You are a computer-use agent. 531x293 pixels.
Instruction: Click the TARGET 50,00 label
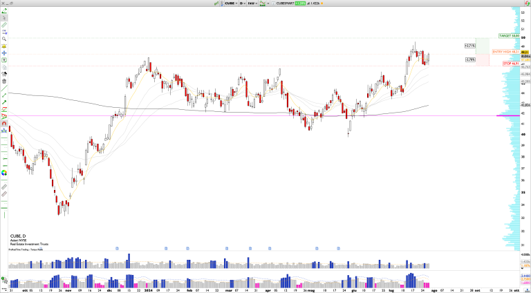(x=509, y=35)
